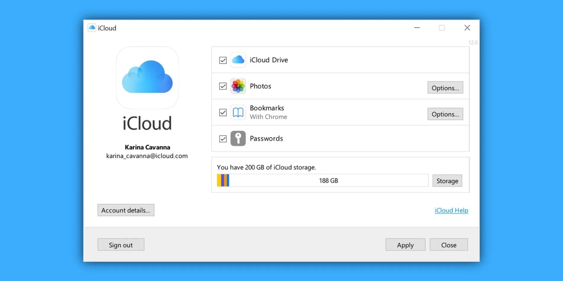Image resolution: width=563 pixels, height=281 pixels.
Task: Click the Sign out button
Action: click(121, 245)
